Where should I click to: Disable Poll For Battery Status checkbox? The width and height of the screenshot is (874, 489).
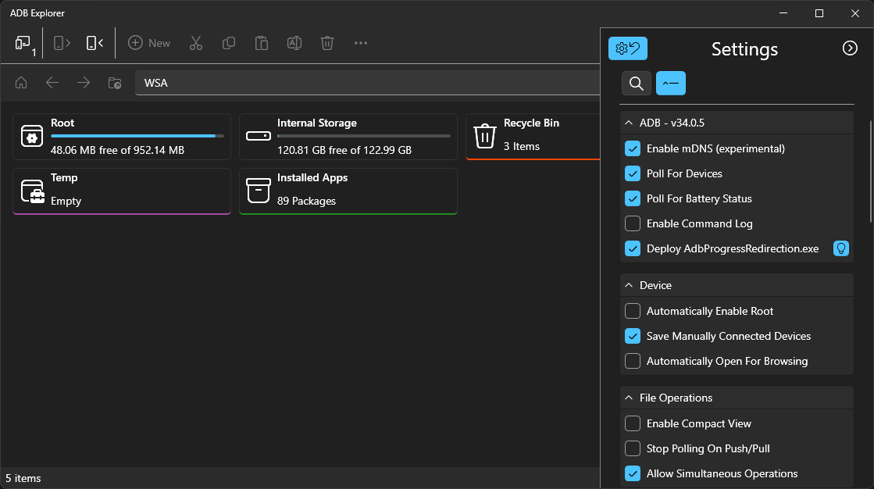pos(633,198)
